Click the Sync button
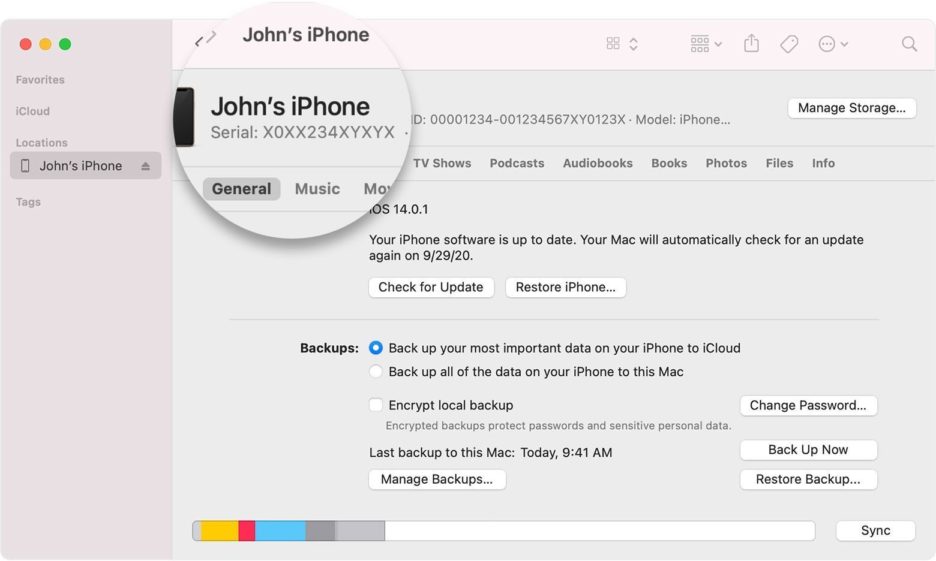This screenshot has height=561, width=936. (875, 530)
